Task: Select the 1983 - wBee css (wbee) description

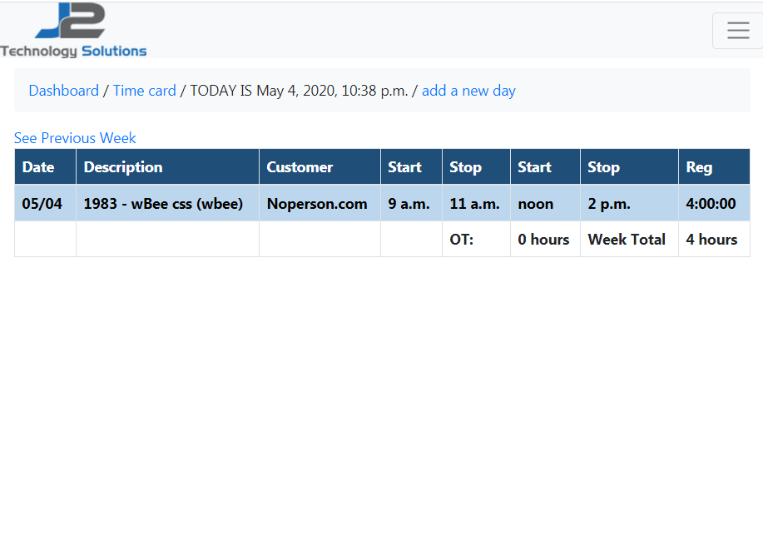Action: click(x=167, y=203)
